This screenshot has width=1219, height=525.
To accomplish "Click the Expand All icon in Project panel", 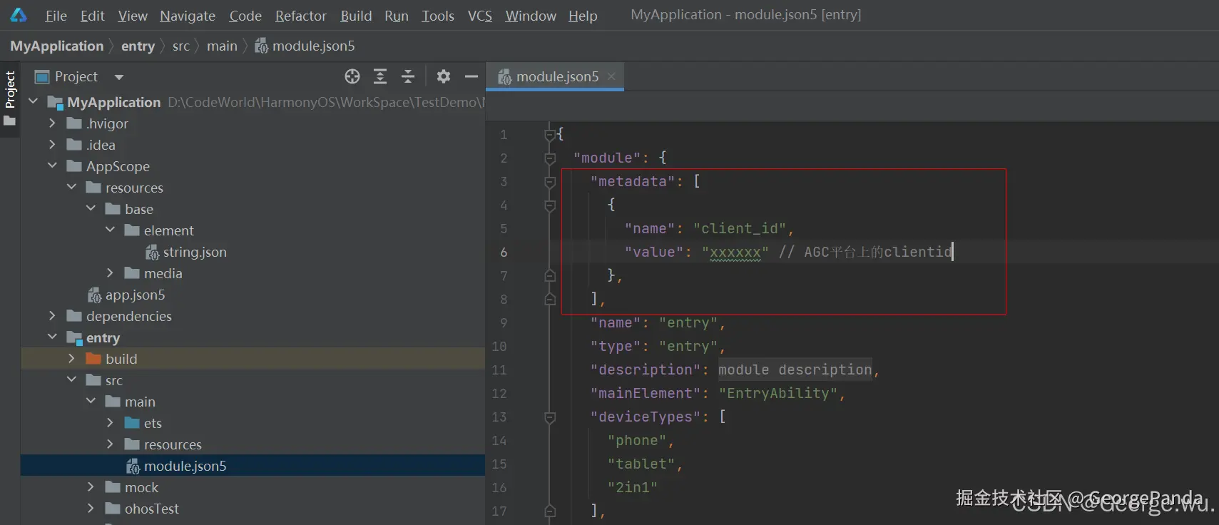I will point(380,76).
